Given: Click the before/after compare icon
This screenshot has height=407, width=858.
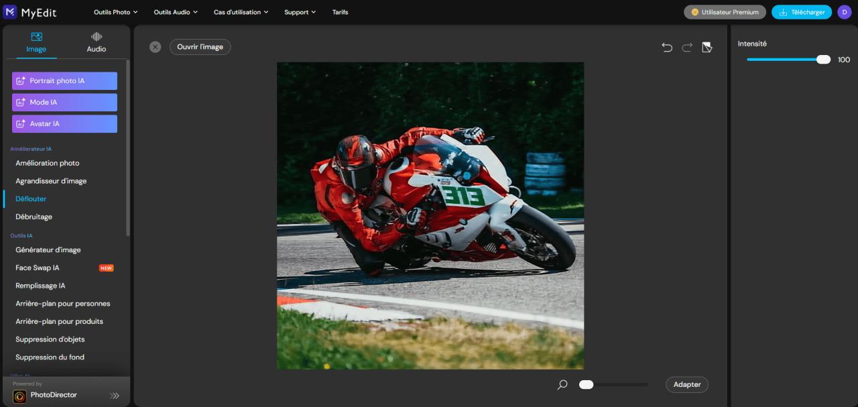Looking at the screenshot, I should click(x=707, y=47).
